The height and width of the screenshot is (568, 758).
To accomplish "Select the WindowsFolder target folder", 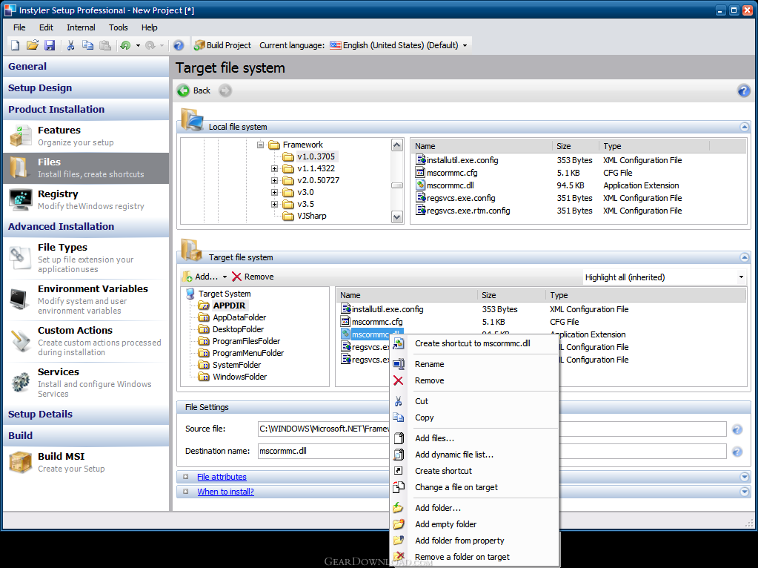I will click(x=232, y=377).
